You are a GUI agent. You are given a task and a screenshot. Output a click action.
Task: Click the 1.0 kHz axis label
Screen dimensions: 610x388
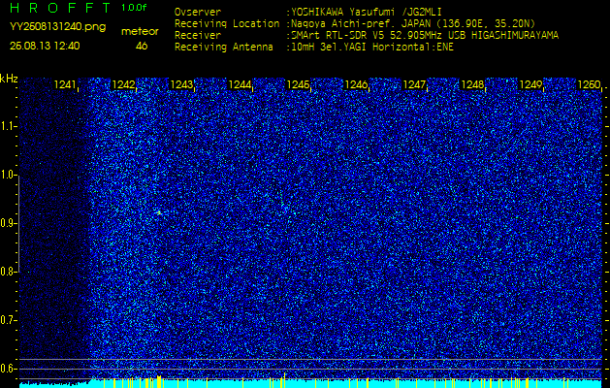[8, 176]
